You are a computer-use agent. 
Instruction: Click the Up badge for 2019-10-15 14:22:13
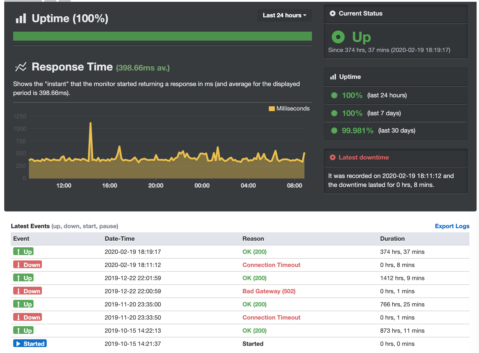pos(23,330)
